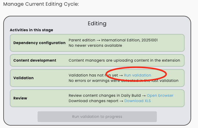Image resolution: width=198 pixels, height=128 pixels.
Task: Click the No newer versions available text
Action: (x=95, y=46)
